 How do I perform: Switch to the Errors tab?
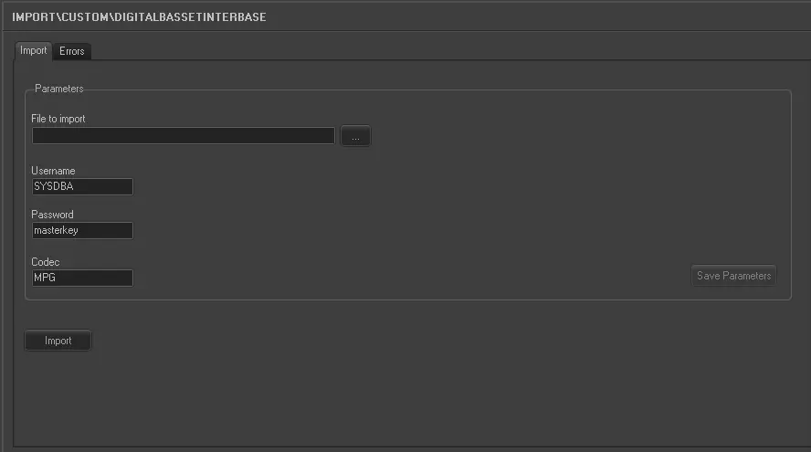72,51
